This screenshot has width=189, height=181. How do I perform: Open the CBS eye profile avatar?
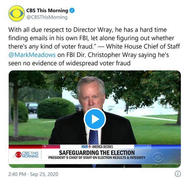tap(16, 13)
